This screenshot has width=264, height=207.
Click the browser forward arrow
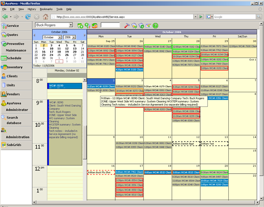16,17
